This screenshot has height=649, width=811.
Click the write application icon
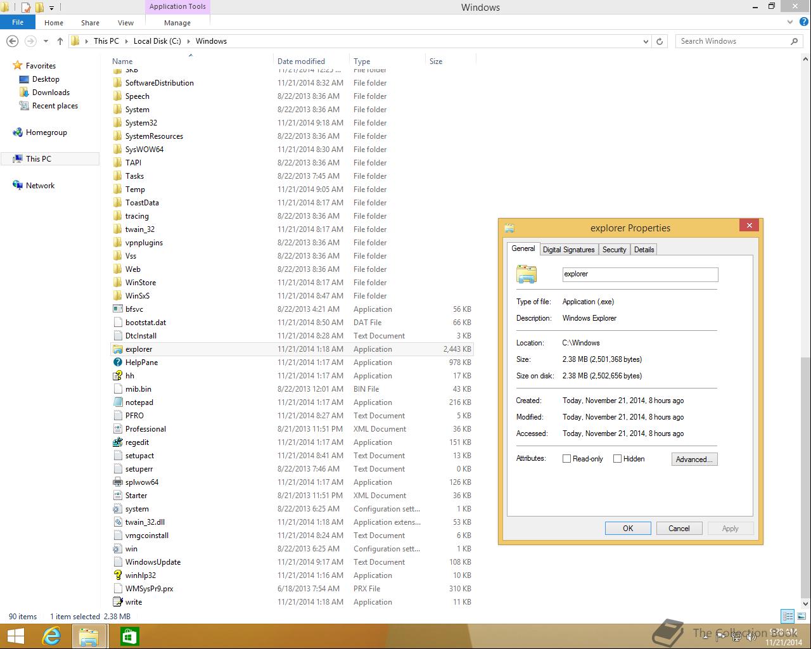pyautogui.click(x=117, y=602)
